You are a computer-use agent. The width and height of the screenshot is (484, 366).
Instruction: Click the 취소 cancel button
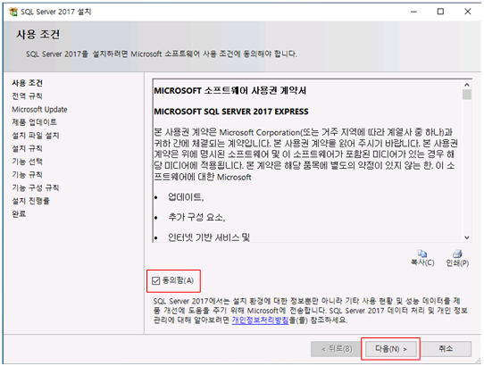click(446, 349)
